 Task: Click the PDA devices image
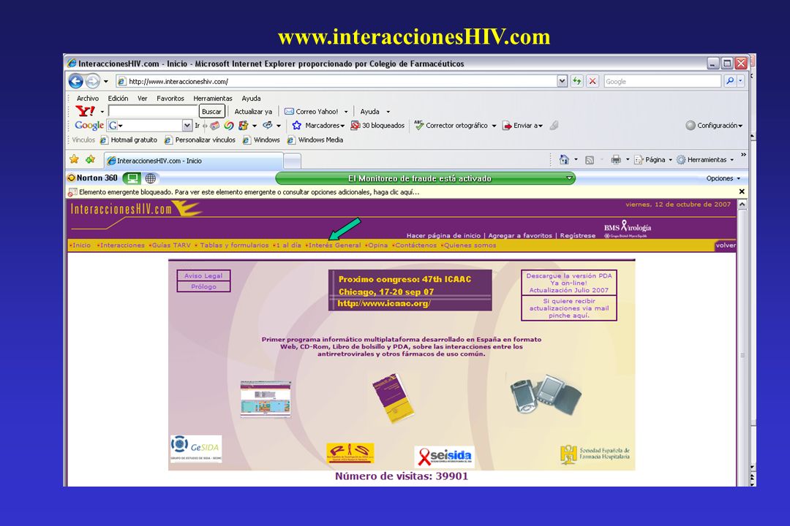click(546, 394)
